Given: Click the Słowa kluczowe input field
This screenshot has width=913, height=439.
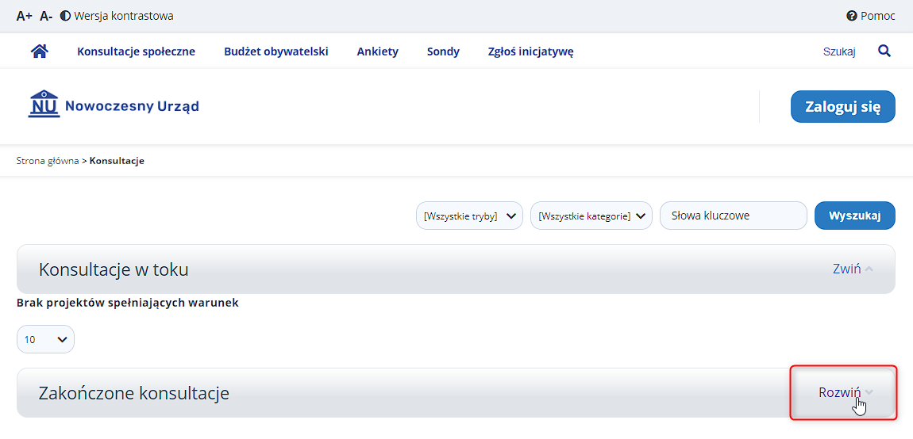Looking at the screenshot, I should [x=733, y=216].
